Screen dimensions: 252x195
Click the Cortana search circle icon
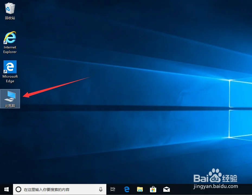click(x=18, y=189)
